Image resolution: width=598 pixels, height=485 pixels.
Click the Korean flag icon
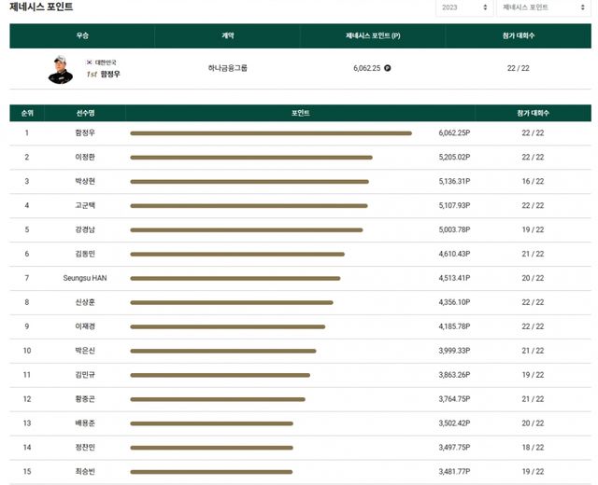point(90,62)
